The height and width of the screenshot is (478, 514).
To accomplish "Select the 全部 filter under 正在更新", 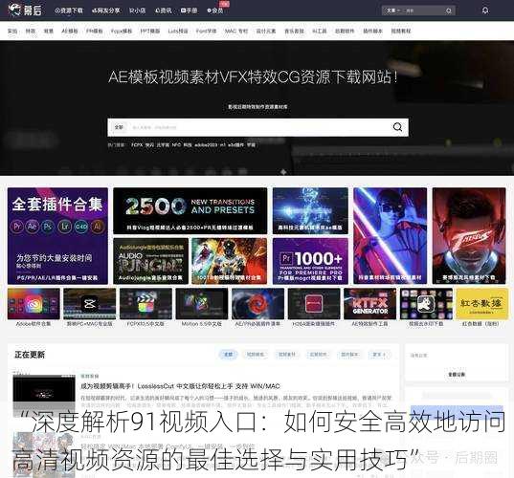I will point(228,355).
